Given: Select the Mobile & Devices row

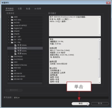Looking at the screenshot, I should click(25, 65).
